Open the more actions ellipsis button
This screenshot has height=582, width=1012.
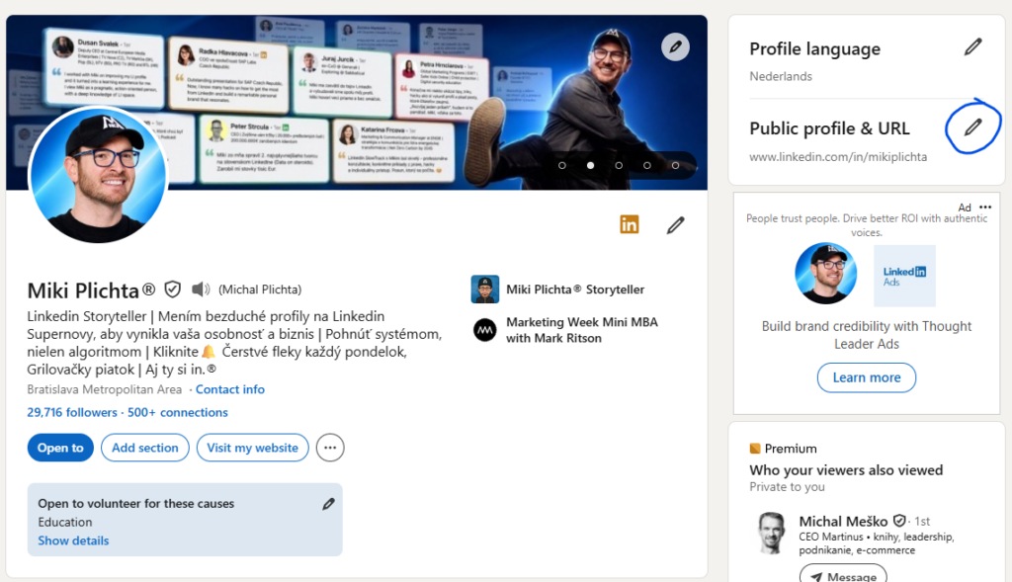330,448
